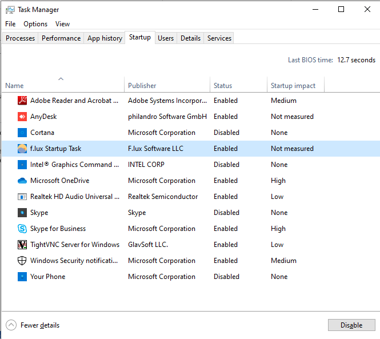Select the Your Phone entry name
This screenshot has height=339, width=380.
(x=48, y=277)
